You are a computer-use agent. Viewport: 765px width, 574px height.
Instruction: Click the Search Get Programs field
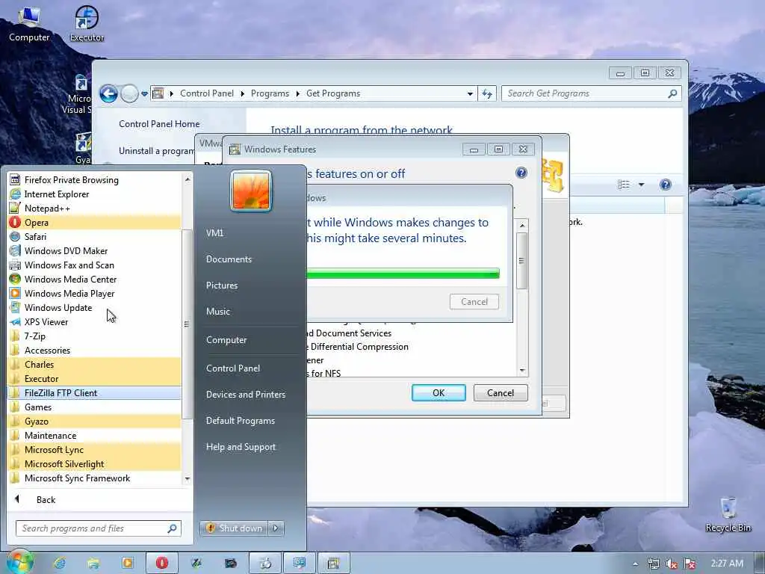(x=592, y=93)
